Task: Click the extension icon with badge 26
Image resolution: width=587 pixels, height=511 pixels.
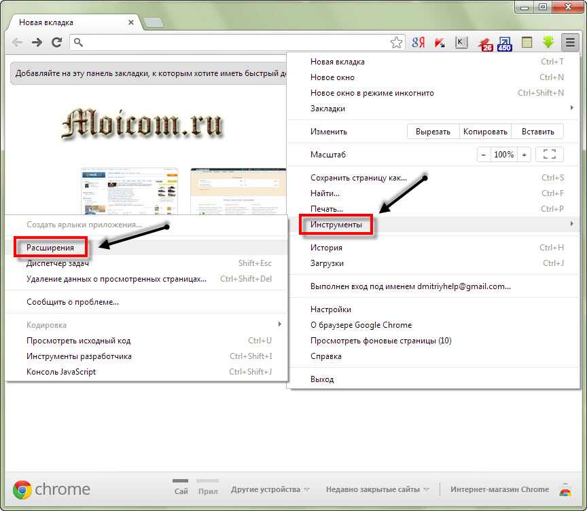Action: click(x=485, y=43)
